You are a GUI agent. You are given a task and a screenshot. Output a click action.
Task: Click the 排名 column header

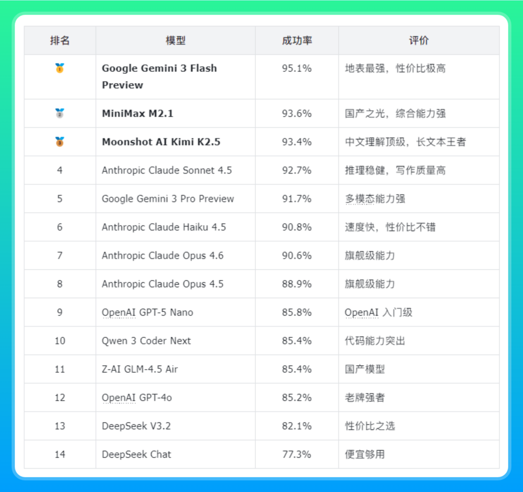coord(60,40)
